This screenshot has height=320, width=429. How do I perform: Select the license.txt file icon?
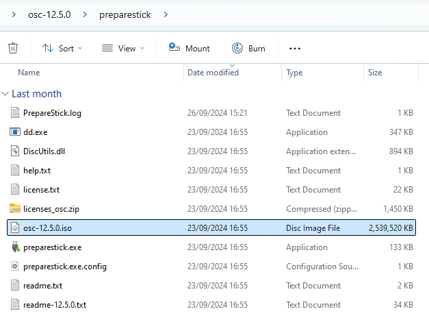point(15,189)
